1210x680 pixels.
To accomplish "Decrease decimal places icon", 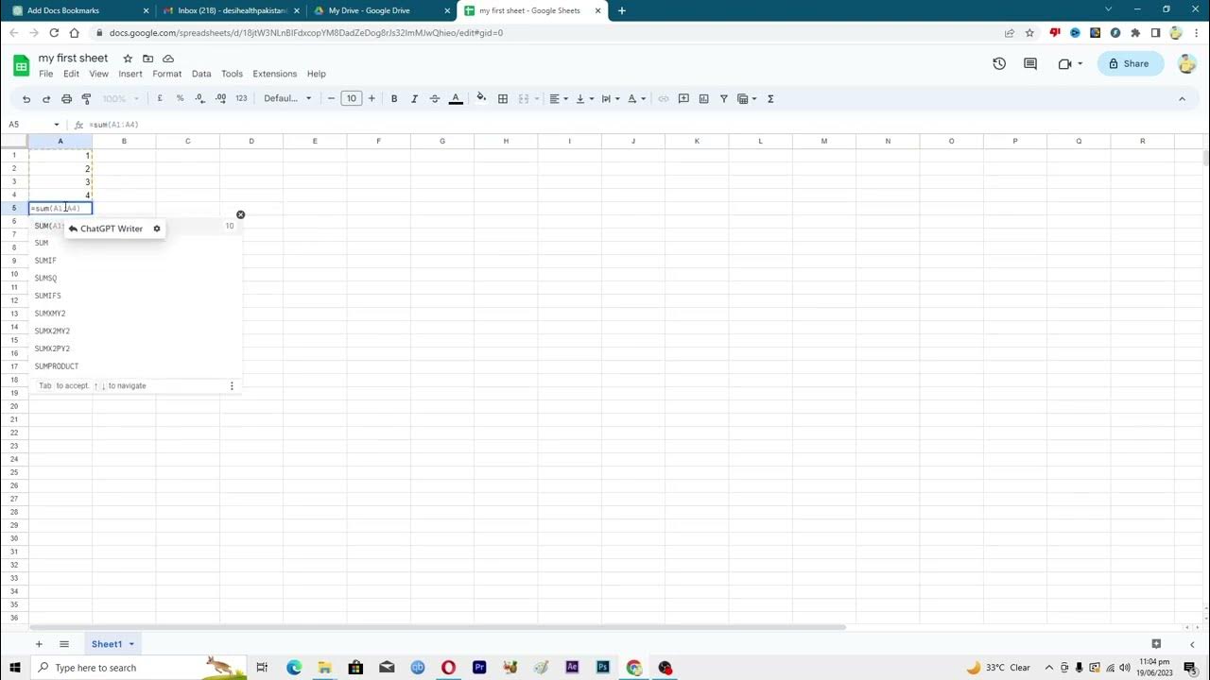I will [199, 98].
